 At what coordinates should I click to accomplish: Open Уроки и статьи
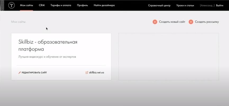(x=185, y=6)
